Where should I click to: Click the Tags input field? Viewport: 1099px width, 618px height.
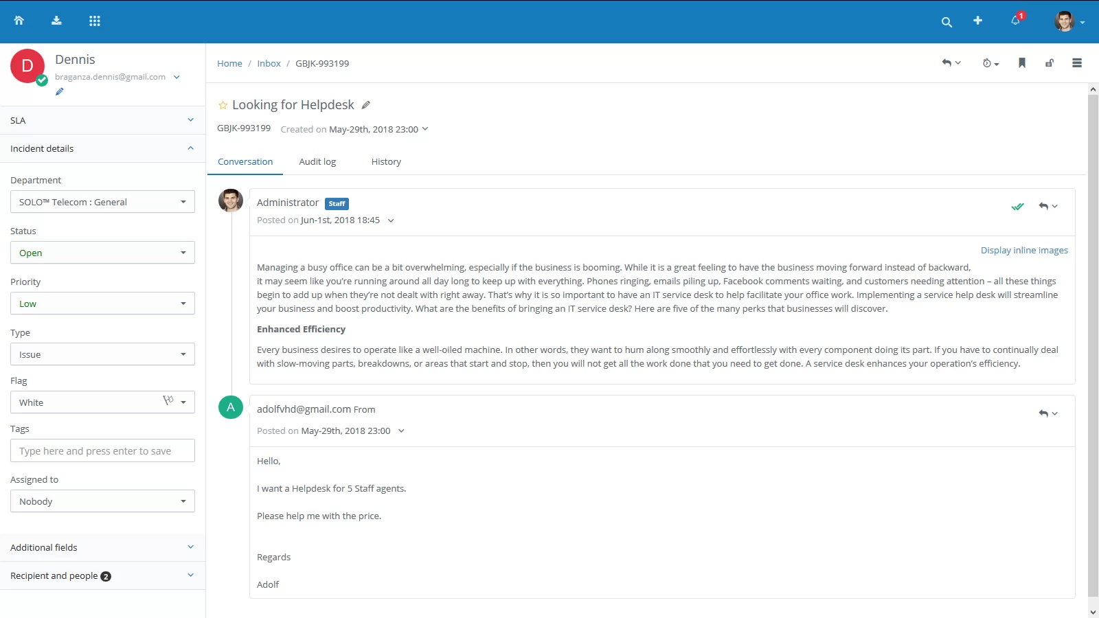tap(102, 451)
